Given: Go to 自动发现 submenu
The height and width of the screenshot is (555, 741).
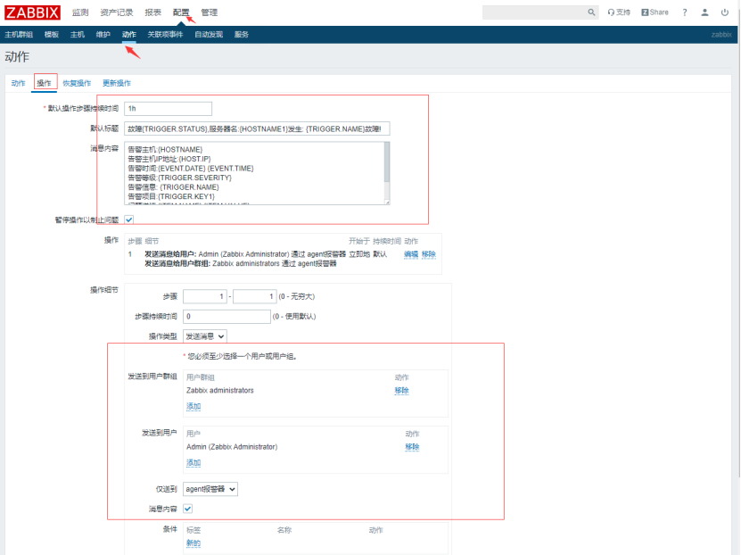Looking at the screenshot, I should pyautogui.click(x=209, y=35).
